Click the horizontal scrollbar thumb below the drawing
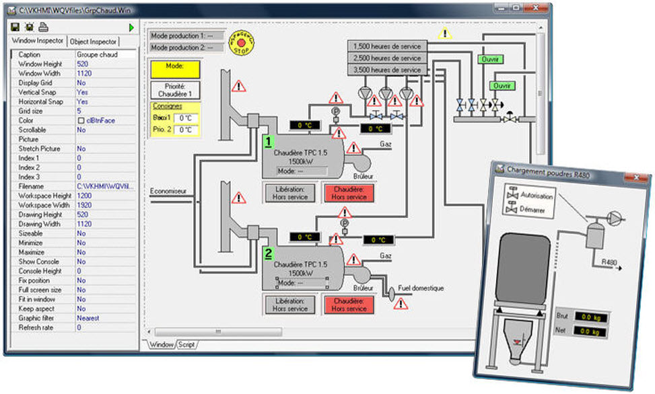Screen dimensions: 655x394 tap(218, 332)
